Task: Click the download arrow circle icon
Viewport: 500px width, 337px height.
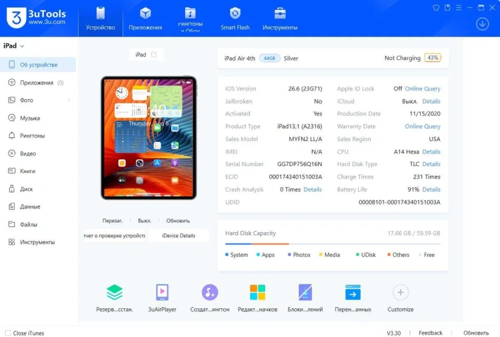Action: [x=482, y=24]
